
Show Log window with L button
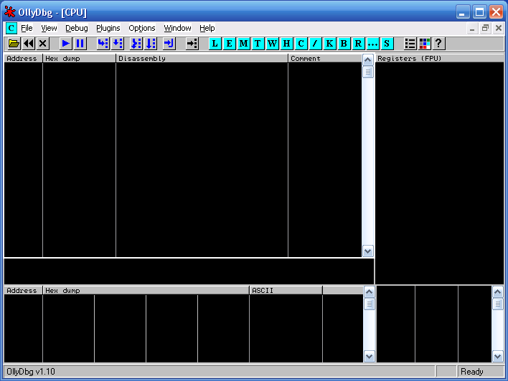[215, 44]
